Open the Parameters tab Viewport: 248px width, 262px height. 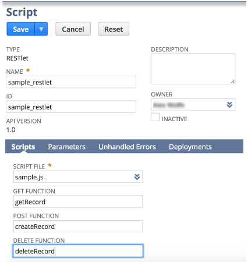tap(67, 147)
